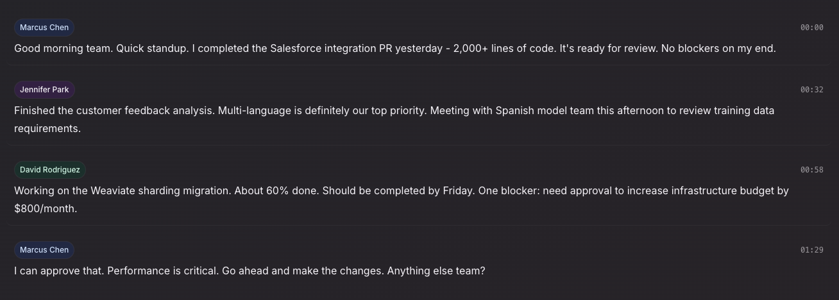Jump to the 00:32 timestamp
839x300 pixels.
point(811,90)
